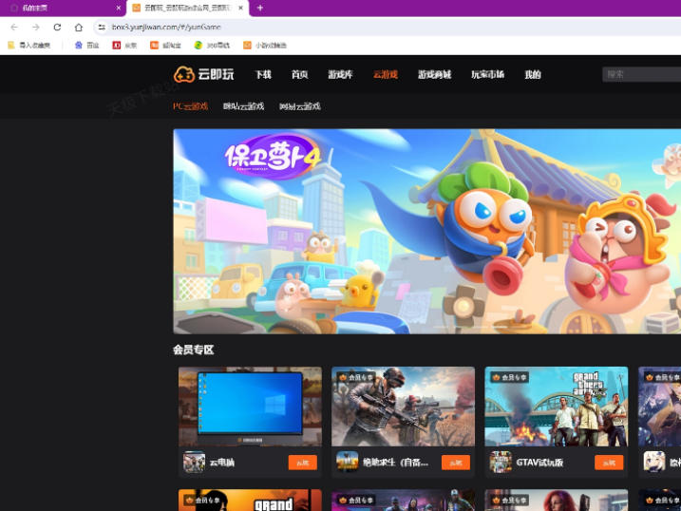681x511 pixels.
Task: Open the 游戏库 nav item
Action: click(x=340, y=75)
